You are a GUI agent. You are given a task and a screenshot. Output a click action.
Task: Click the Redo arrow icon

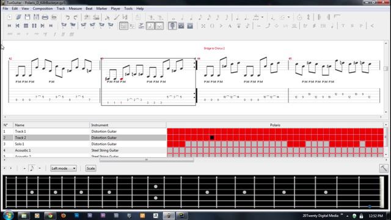pos(76,17)
